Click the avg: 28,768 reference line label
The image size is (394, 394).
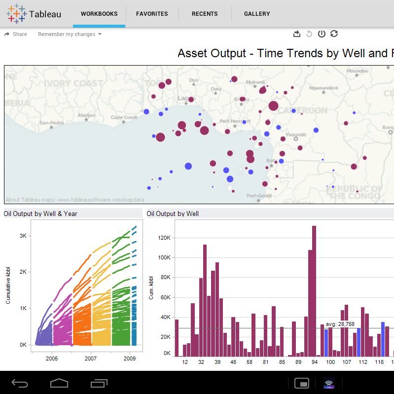click(340, 324)
